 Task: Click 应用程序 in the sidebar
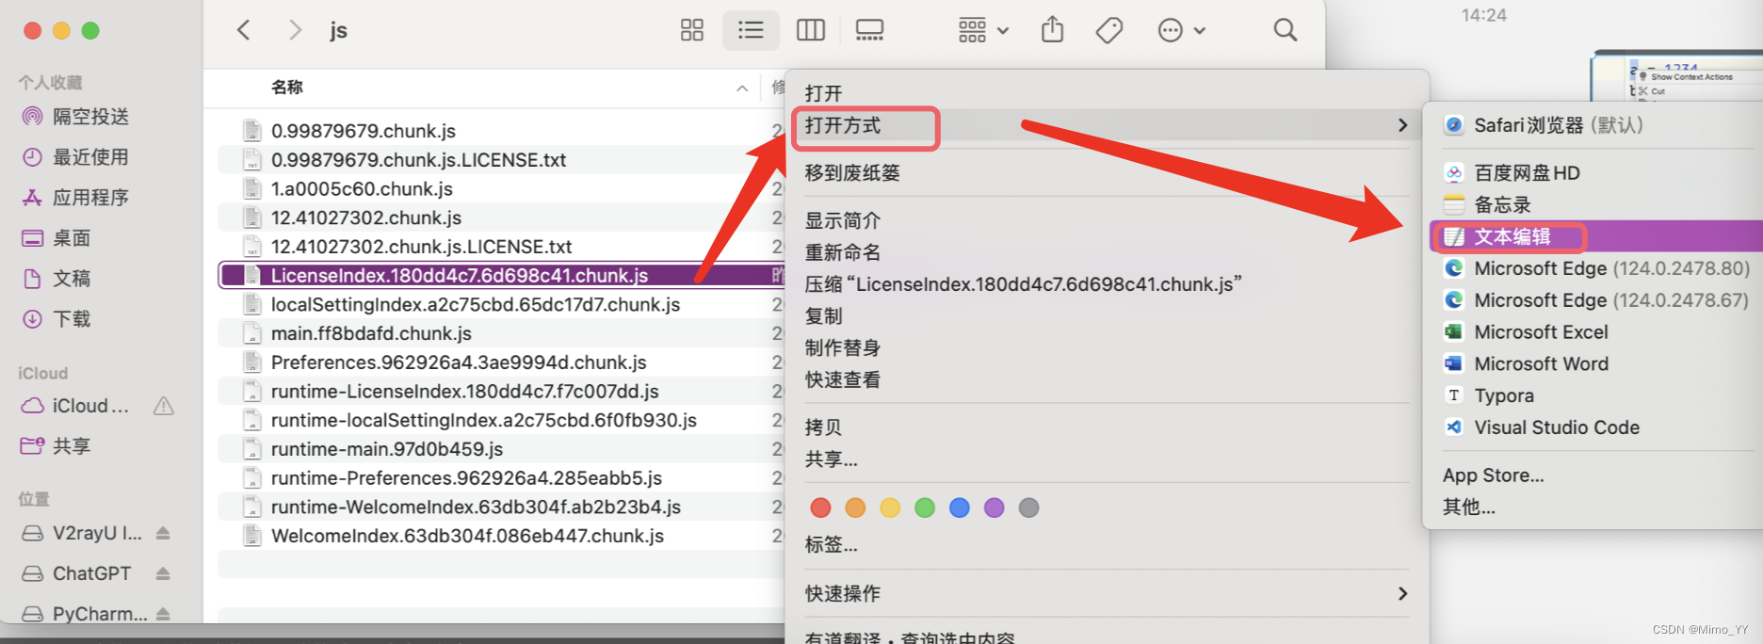click(90, 198)
